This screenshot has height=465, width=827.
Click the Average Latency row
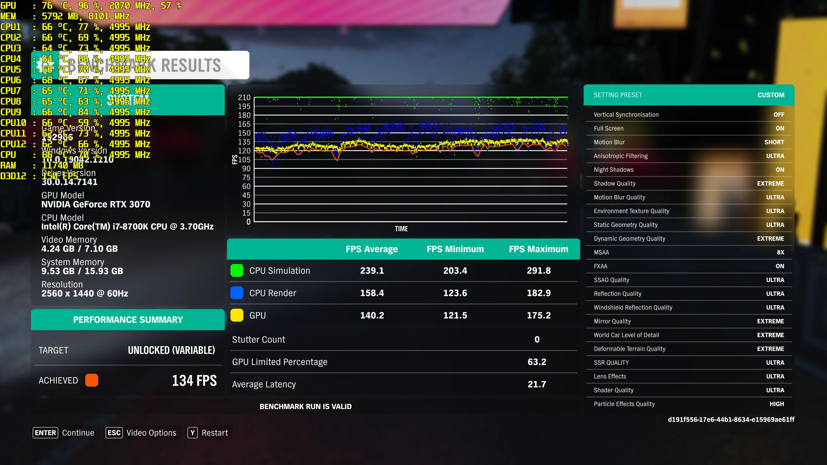click(403, 384)
